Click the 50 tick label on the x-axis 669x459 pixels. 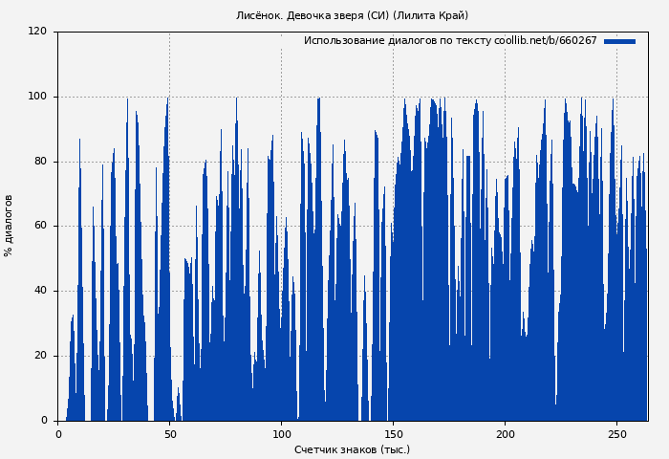click(x=170, y=434)
